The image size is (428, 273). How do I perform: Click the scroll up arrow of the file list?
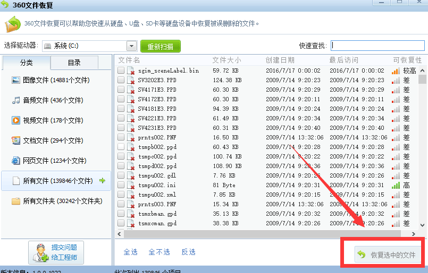point(422,71)
